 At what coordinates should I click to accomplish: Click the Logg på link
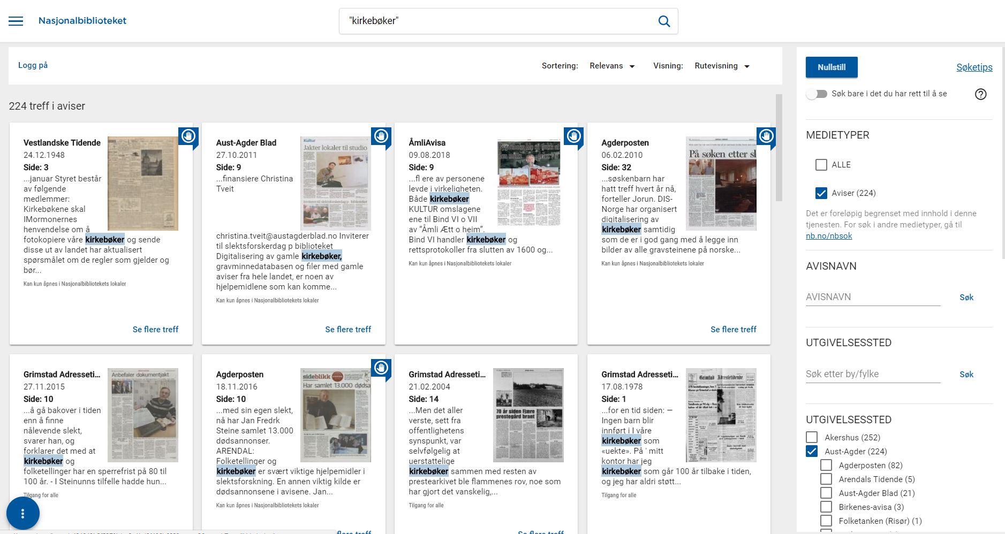tap(33, 65)
